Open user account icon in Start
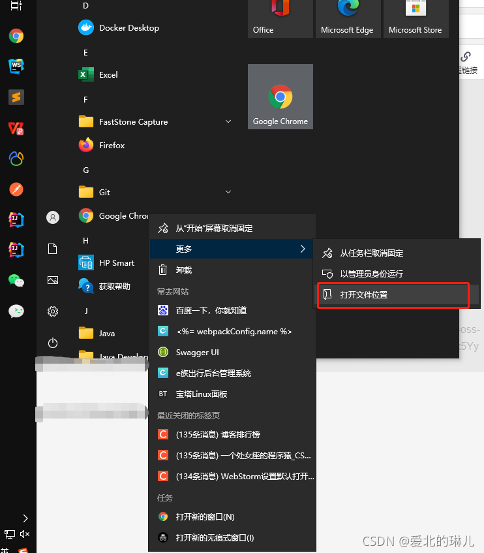484x553 pixels. point(53,217)
